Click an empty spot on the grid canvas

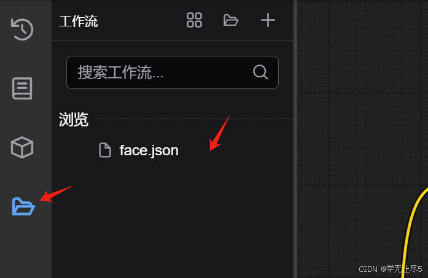point(355,109)
